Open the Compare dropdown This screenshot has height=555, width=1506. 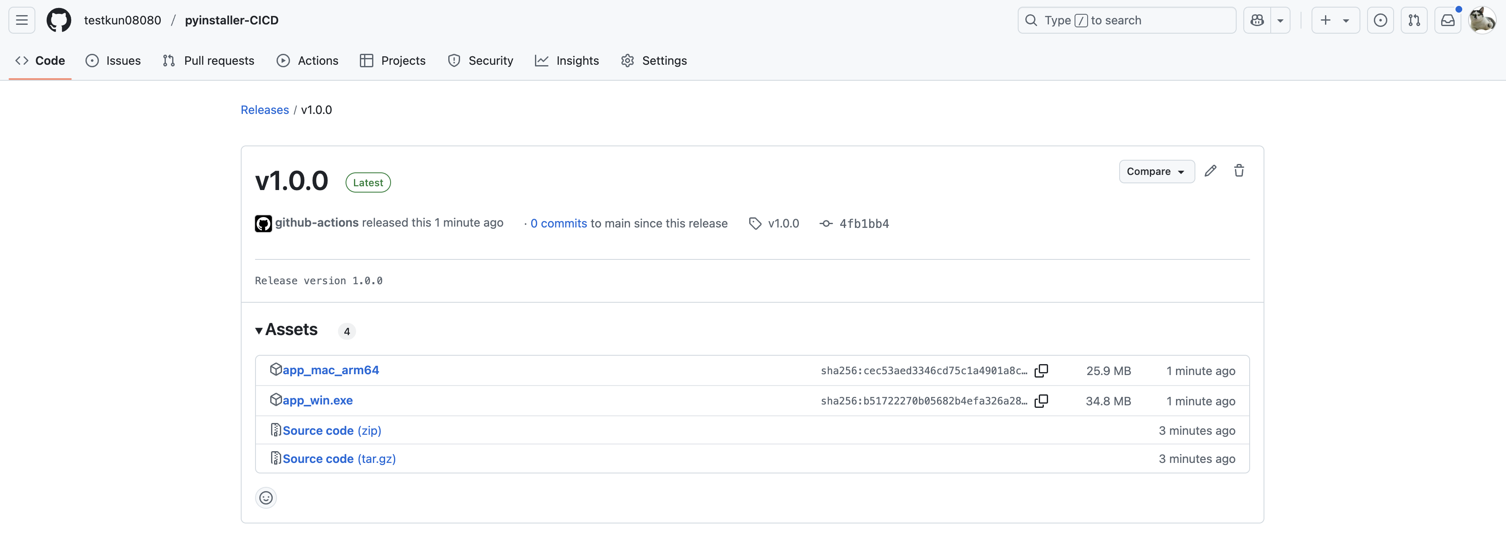pyautogui.click(x=1156, y=171)
